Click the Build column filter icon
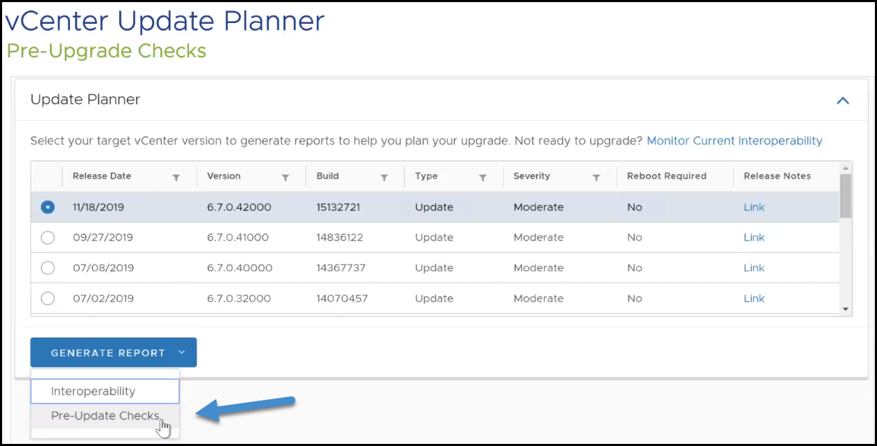This screenshot has height=446, width=877. point(384,178)
